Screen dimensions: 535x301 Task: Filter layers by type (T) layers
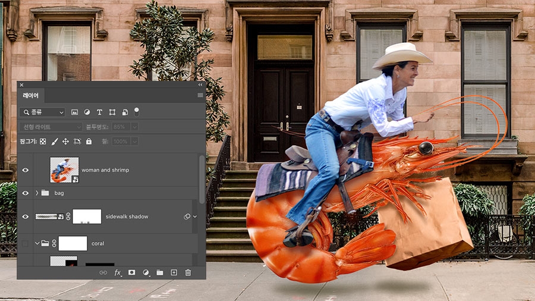coord(99,112)
